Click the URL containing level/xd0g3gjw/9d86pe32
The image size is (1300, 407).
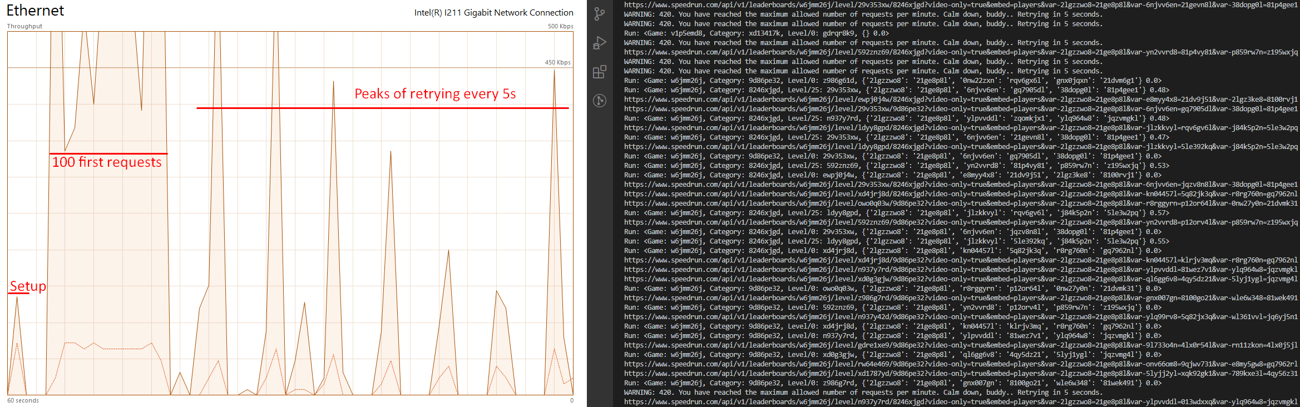coord(961,279)
